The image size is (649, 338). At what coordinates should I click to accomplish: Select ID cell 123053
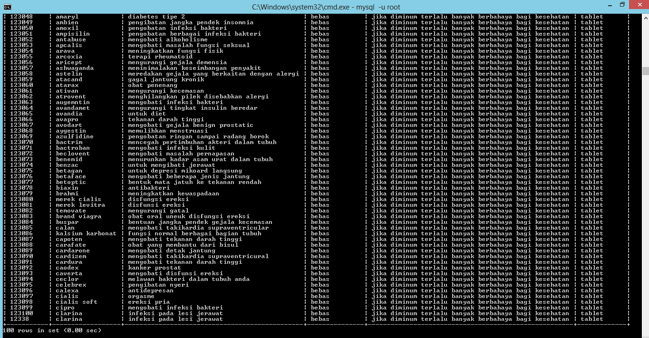point(21,45)
